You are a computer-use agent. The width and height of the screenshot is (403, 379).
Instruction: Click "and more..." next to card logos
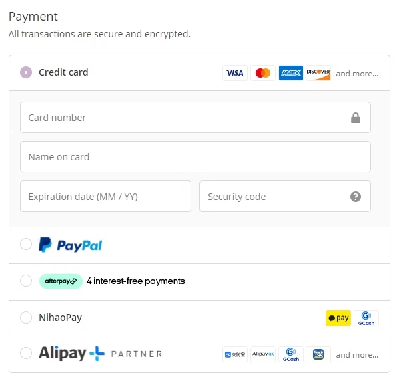tap(357, 74)
